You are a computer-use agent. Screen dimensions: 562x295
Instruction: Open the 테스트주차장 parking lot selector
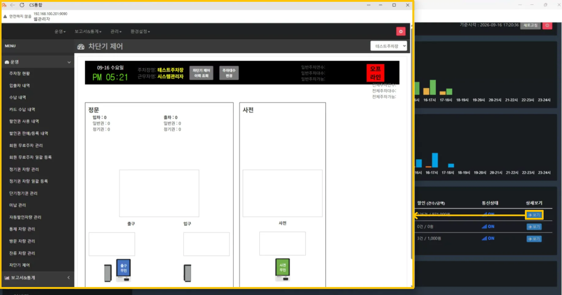pyautogui.click(x=389, y=46)
